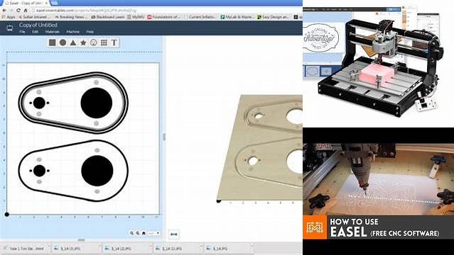Select the square shape tool

(x=53, y=42)
